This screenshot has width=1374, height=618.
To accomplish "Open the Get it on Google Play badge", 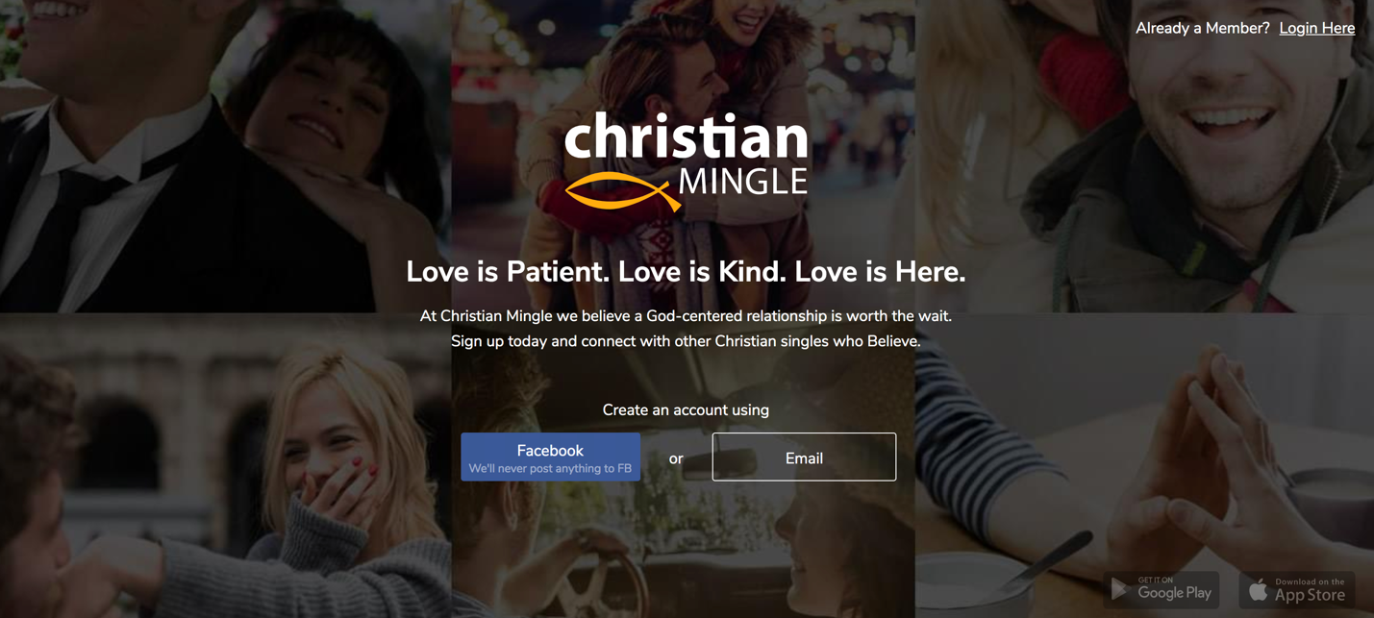I will (1162, 589).
